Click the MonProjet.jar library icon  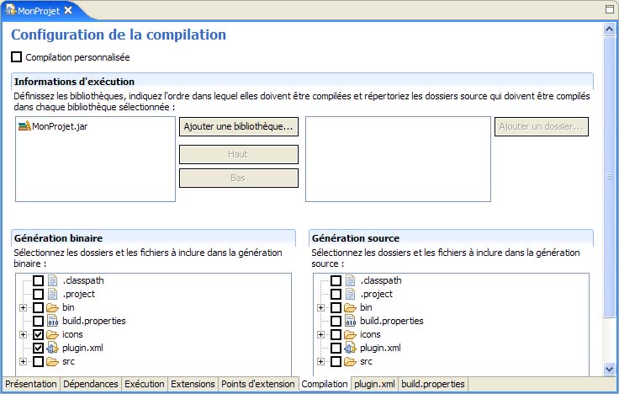[24, 126]
